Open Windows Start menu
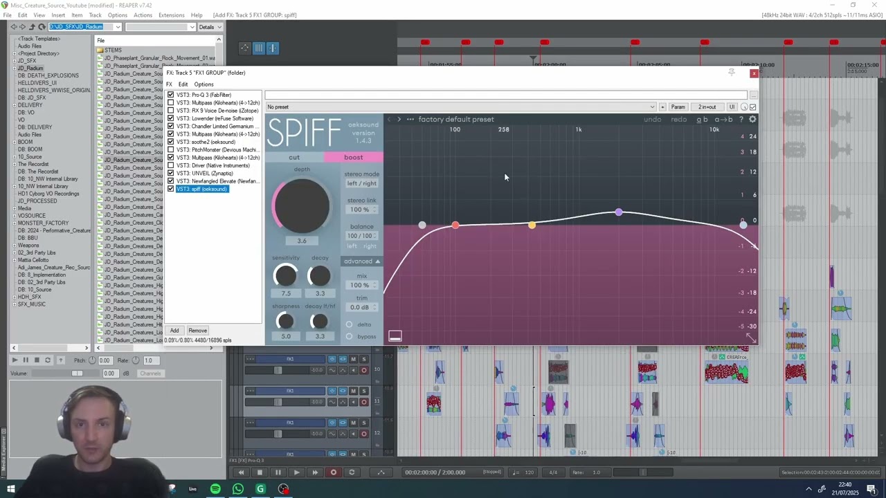The height and width of the screenshot is (498, 886). coord(10,489)
